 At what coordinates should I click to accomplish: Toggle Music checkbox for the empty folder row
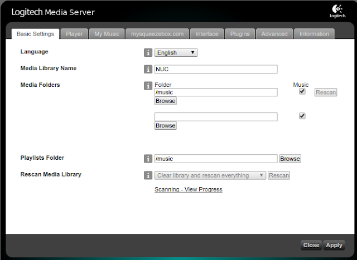coord(302,116)
